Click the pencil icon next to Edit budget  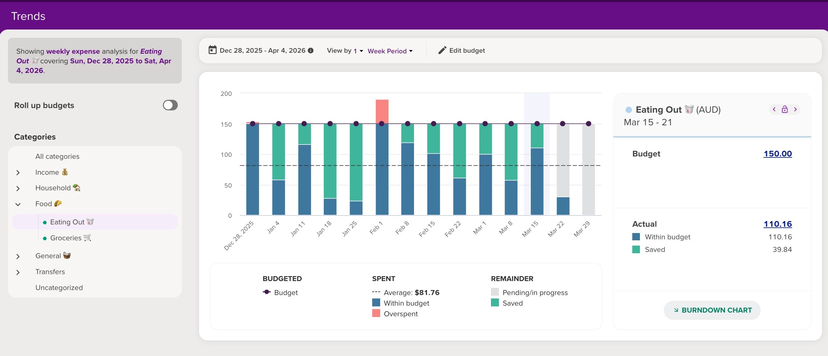[x=442, y=50]
